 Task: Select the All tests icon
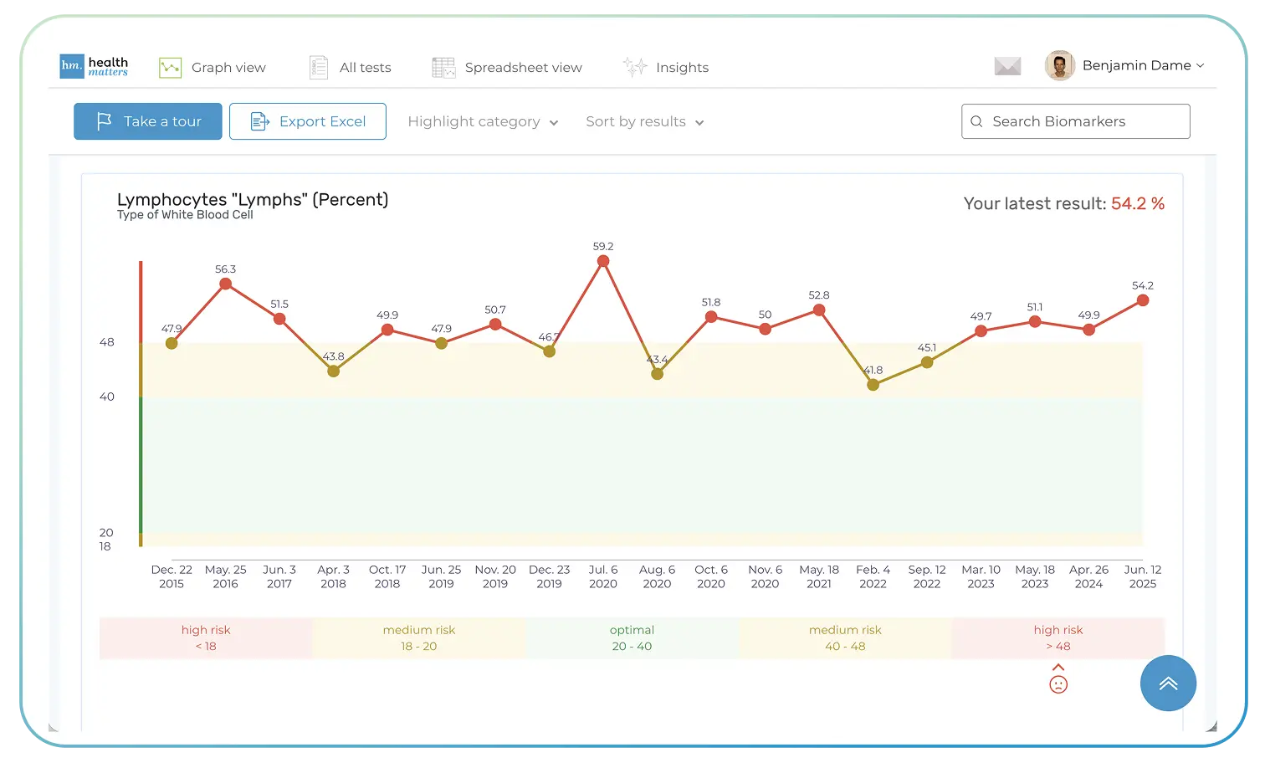click(318, 66)
